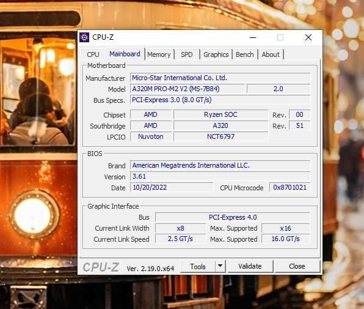Open the Memory tab
This screenshot has width=364, height=309.
click(x=159, y=54)
